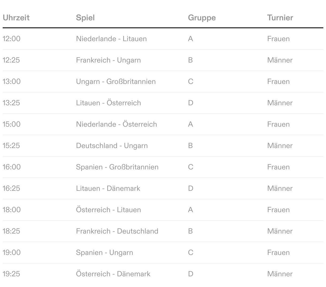
Task: Open the Deutschland - Ungarn game
Action: tap(112, 146)
